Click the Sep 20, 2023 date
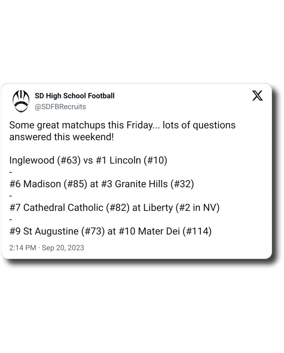This screenshot has width=284, height=353. pyautogui.click(x=63, y=248)
